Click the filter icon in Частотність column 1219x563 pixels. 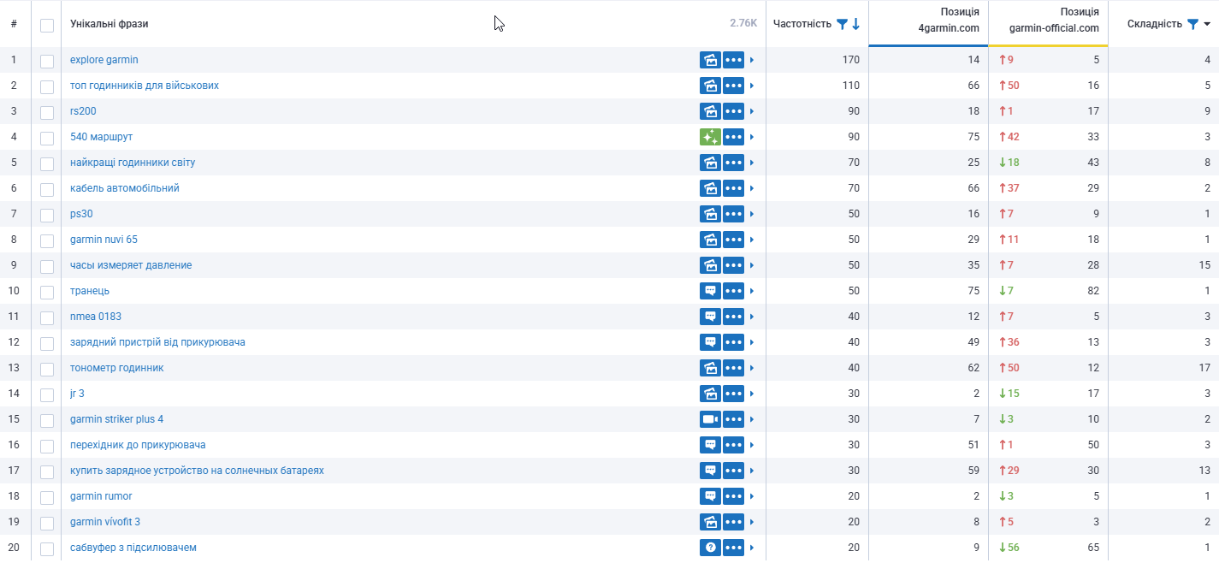[842, 24]
